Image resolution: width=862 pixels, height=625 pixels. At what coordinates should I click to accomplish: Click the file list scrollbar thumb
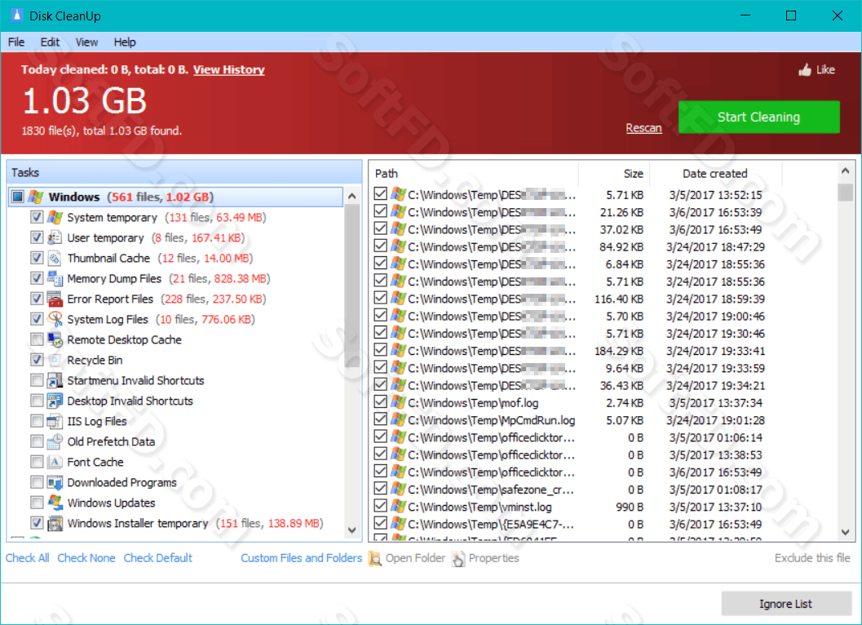[846, 192]
